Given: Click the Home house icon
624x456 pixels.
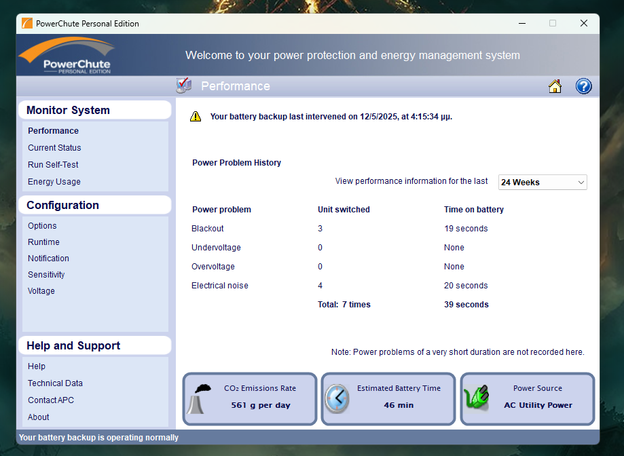Looking at the screenshot, I should pos(555,86).
